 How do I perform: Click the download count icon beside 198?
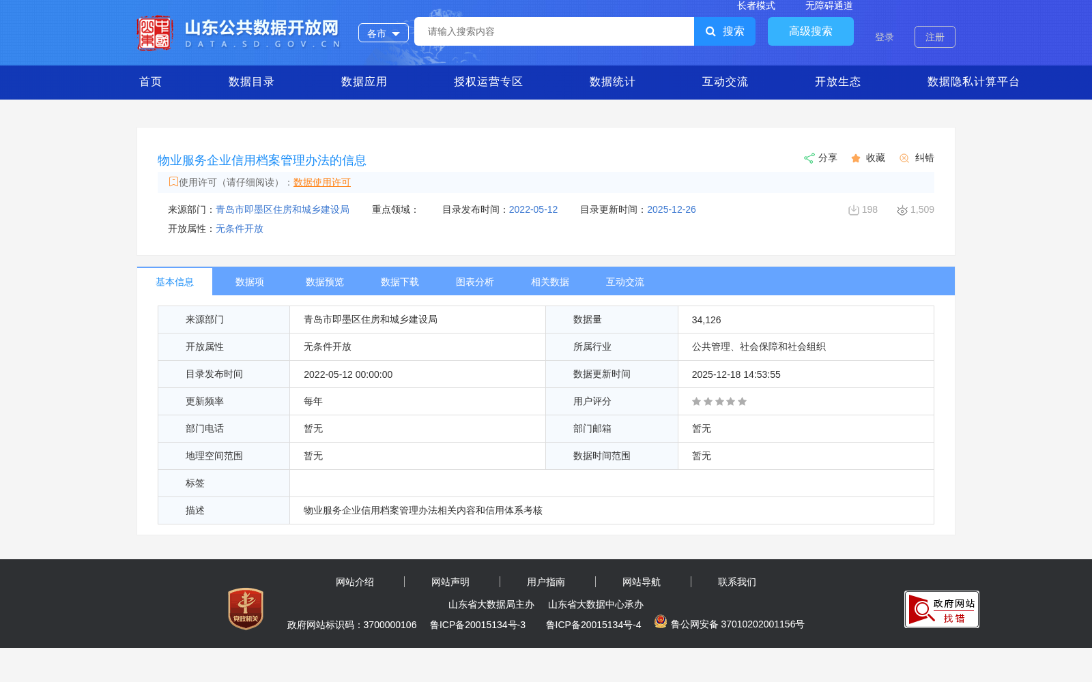tap(853, 210)
